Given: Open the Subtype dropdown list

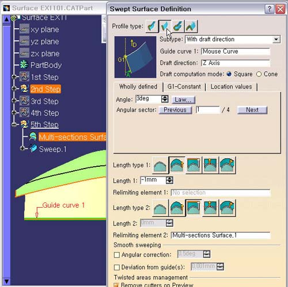Looking at the screenshot, I should [x=276, y=40].
